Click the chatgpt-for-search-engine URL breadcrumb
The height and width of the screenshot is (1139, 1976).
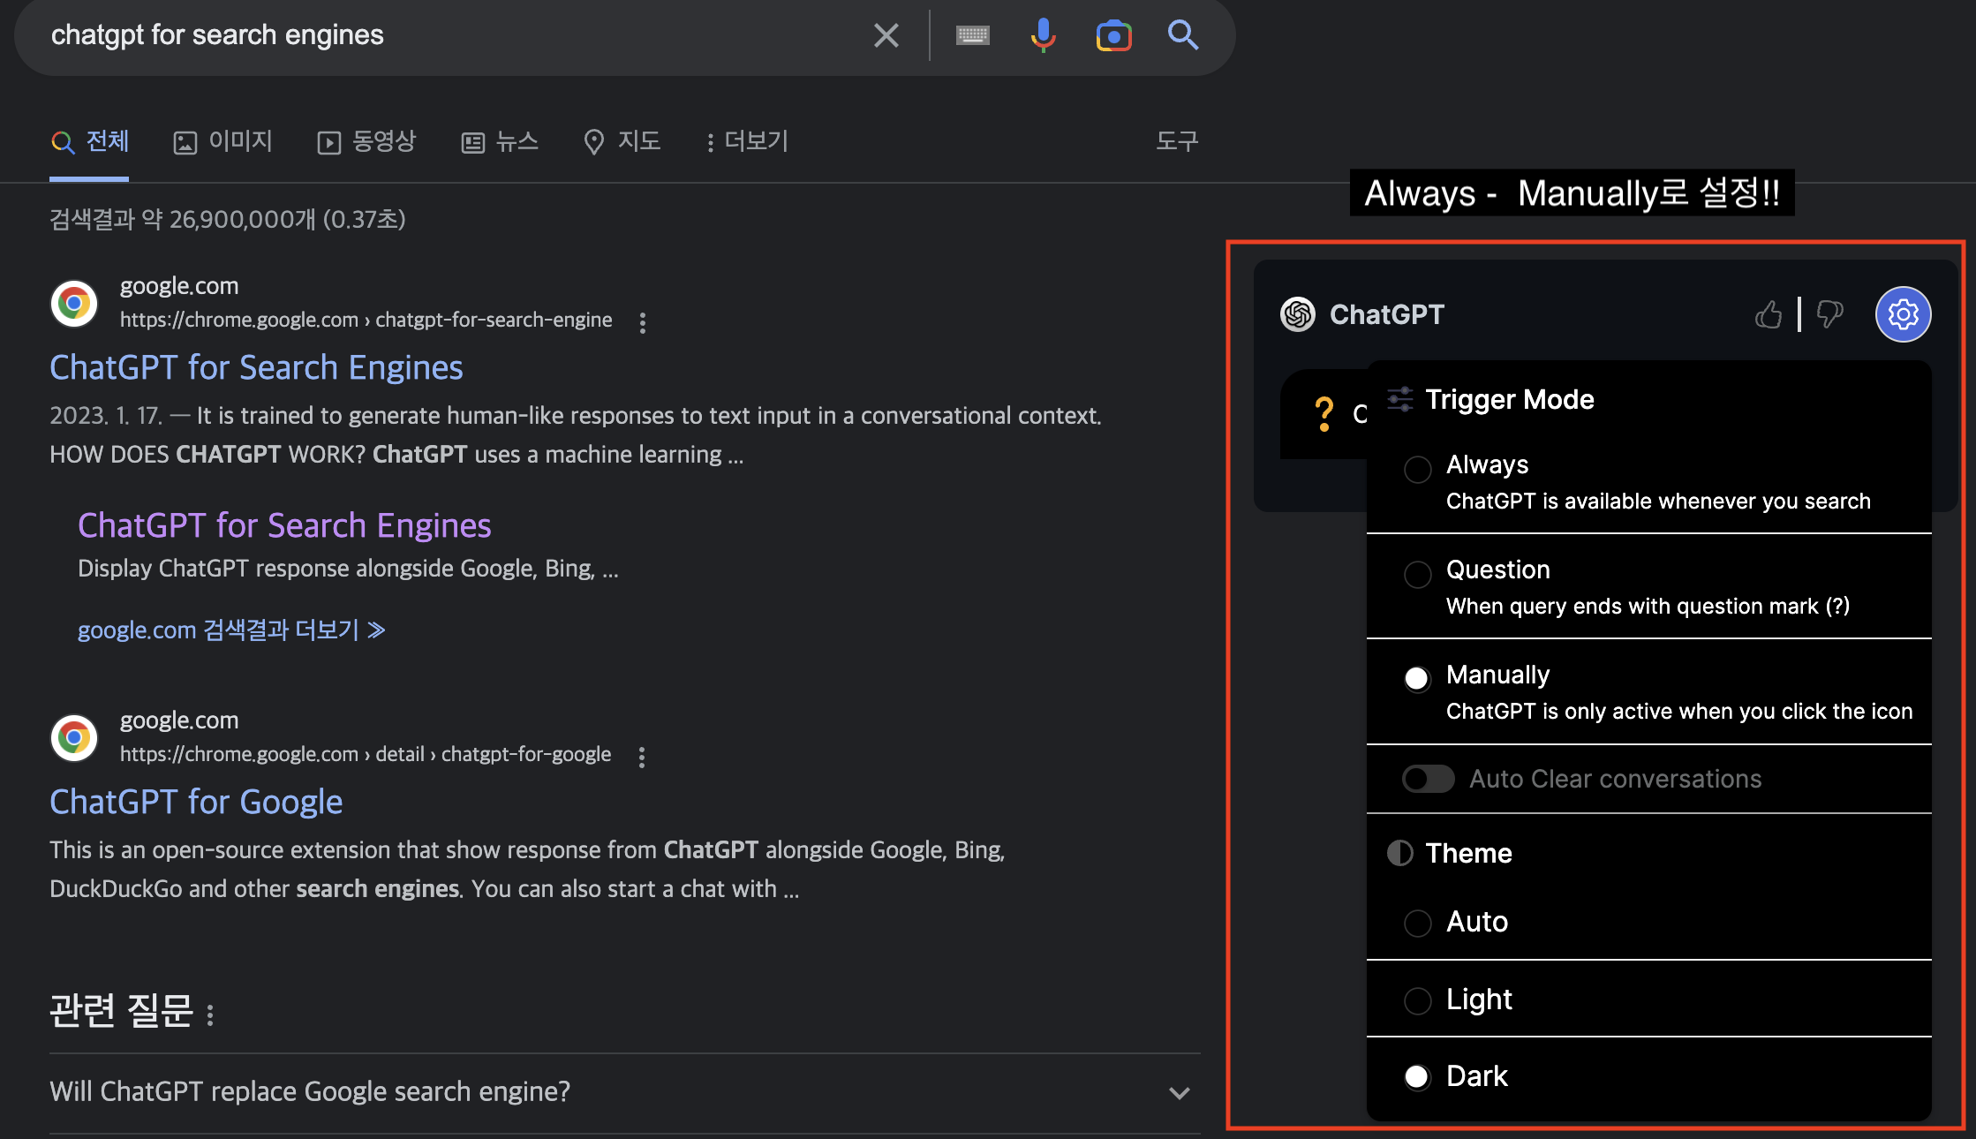pos(366,320)
